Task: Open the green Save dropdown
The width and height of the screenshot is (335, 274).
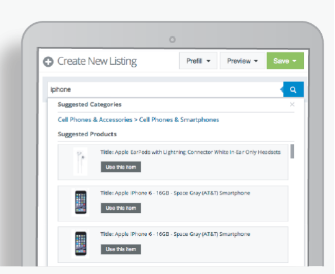Action: [x=285, y=61]
